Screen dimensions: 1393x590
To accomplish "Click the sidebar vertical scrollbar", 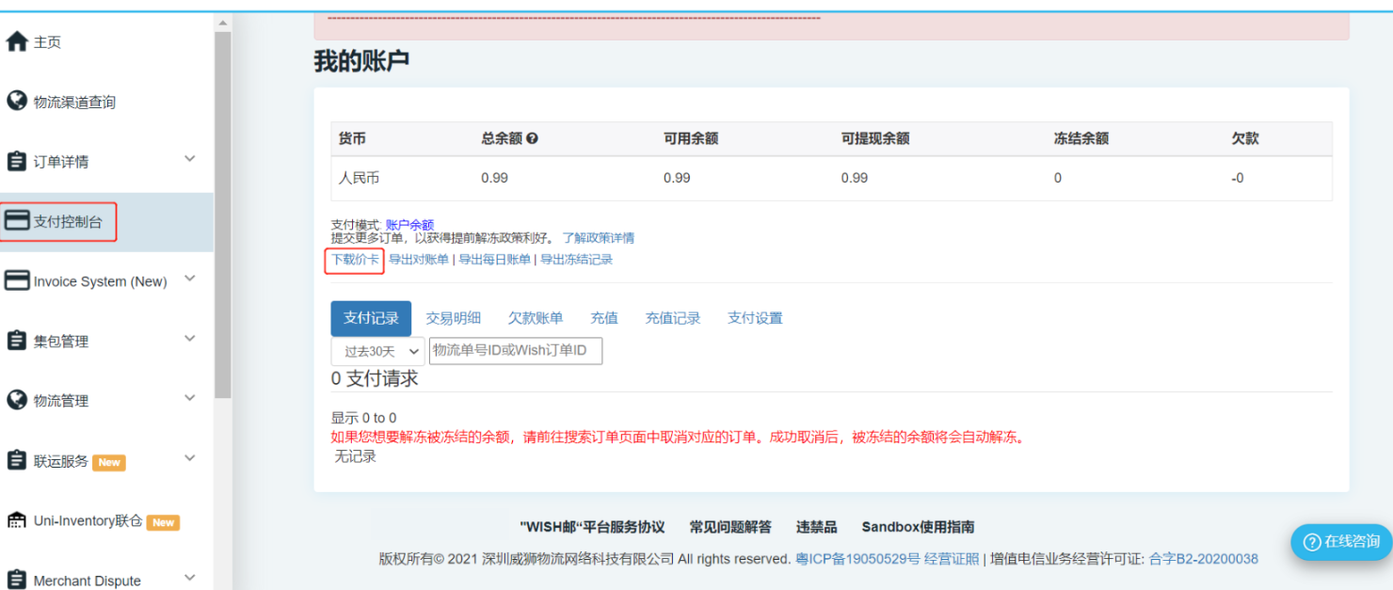I will (222, 215).
